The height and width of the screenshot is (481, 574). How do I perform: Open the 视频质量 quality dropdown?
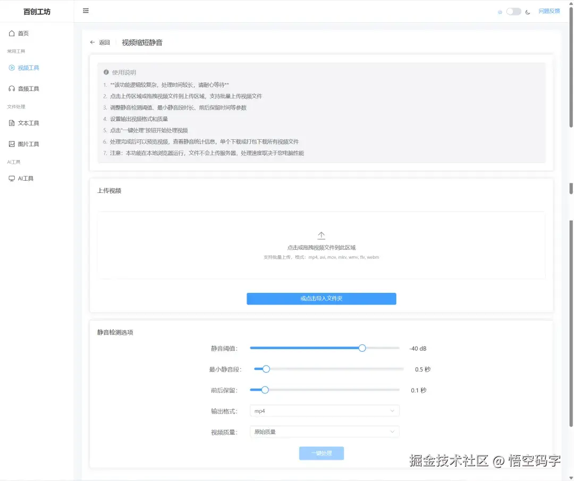(x=324, y=432)
